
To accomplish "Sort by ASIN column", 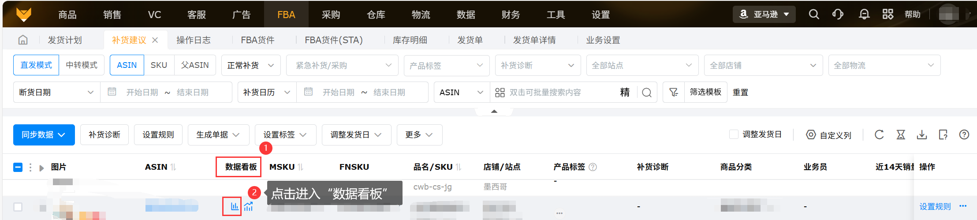I will (x=173, y=167).
